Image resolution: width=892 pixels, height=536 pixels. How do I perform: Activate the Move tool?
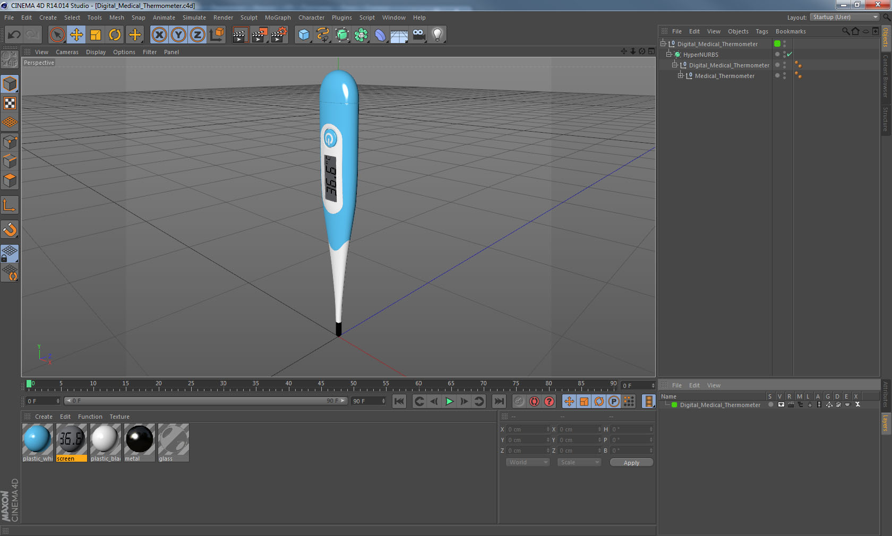point(76,35)
